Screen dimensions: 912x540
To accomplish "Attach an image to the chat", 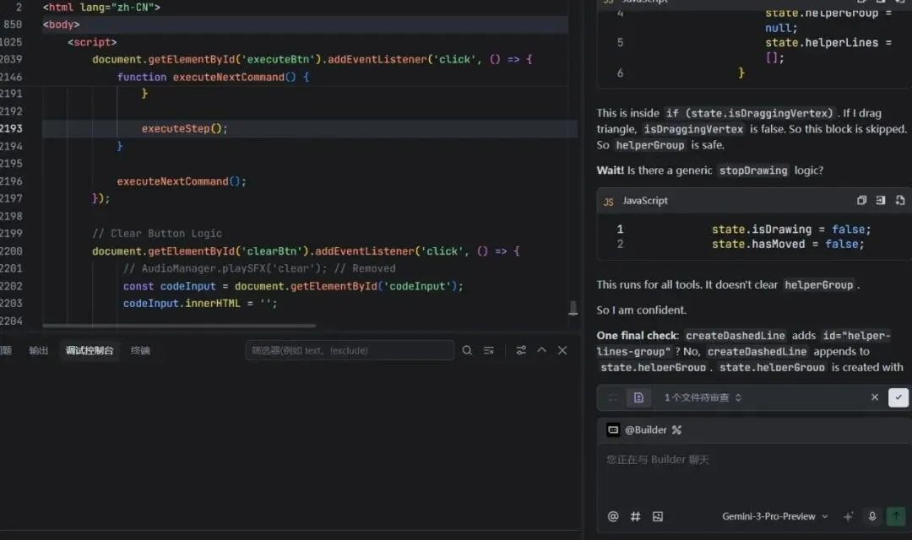I will (657, 516).
